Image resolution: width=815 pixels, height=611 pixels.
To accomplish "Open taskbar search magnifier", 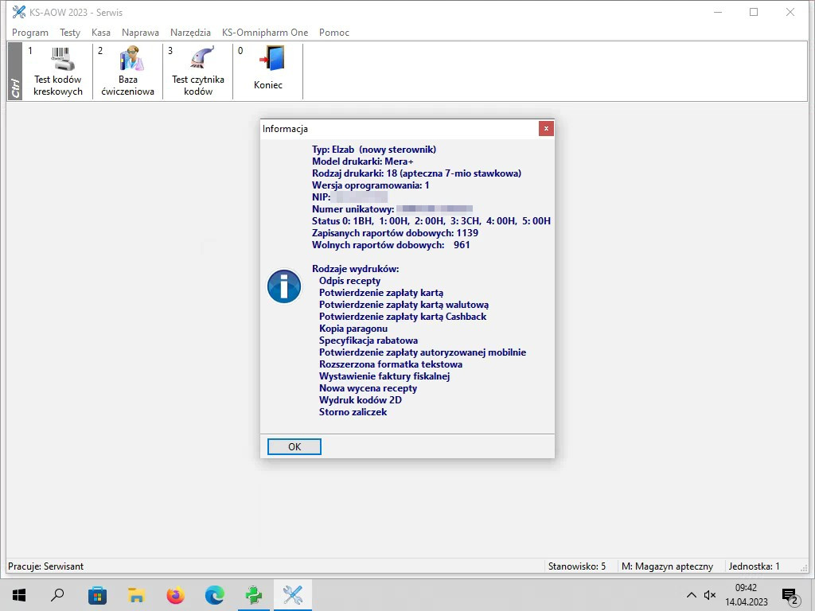I will tap(57, 595).
